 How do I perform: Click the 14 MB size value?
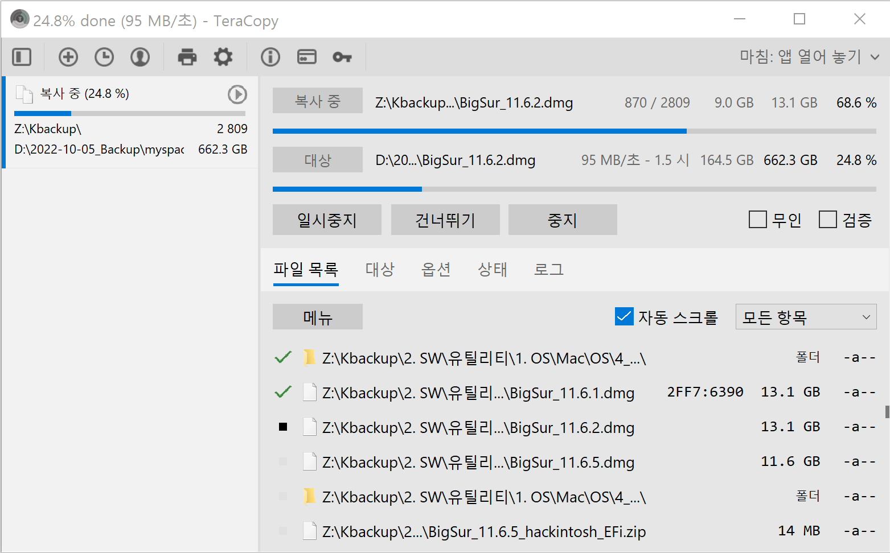799,531
